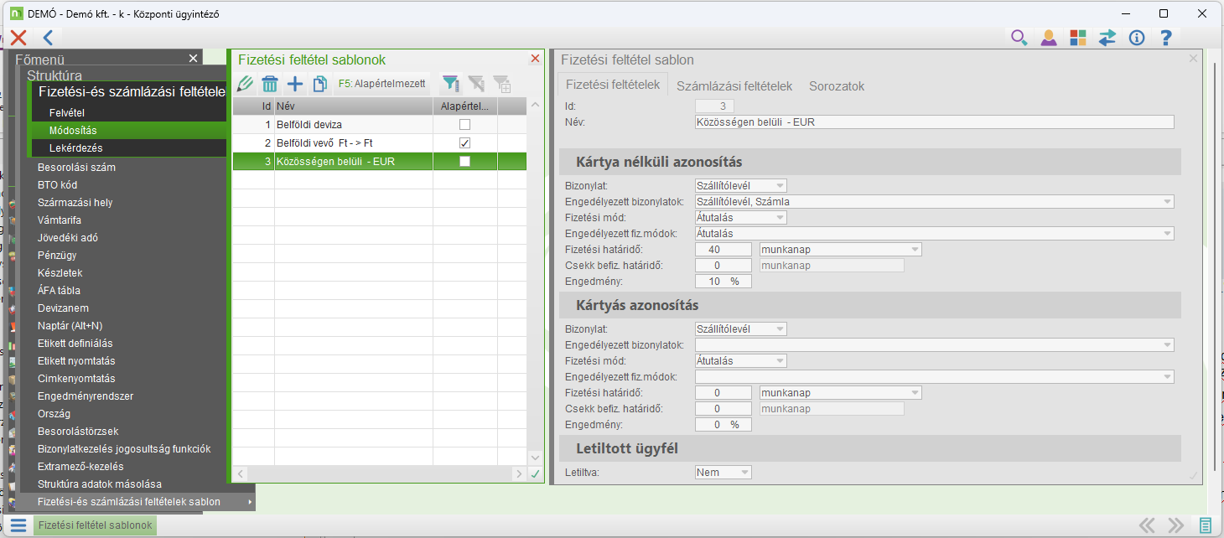Open Letiltva dropdown showing Nem

tap(724, 473)
